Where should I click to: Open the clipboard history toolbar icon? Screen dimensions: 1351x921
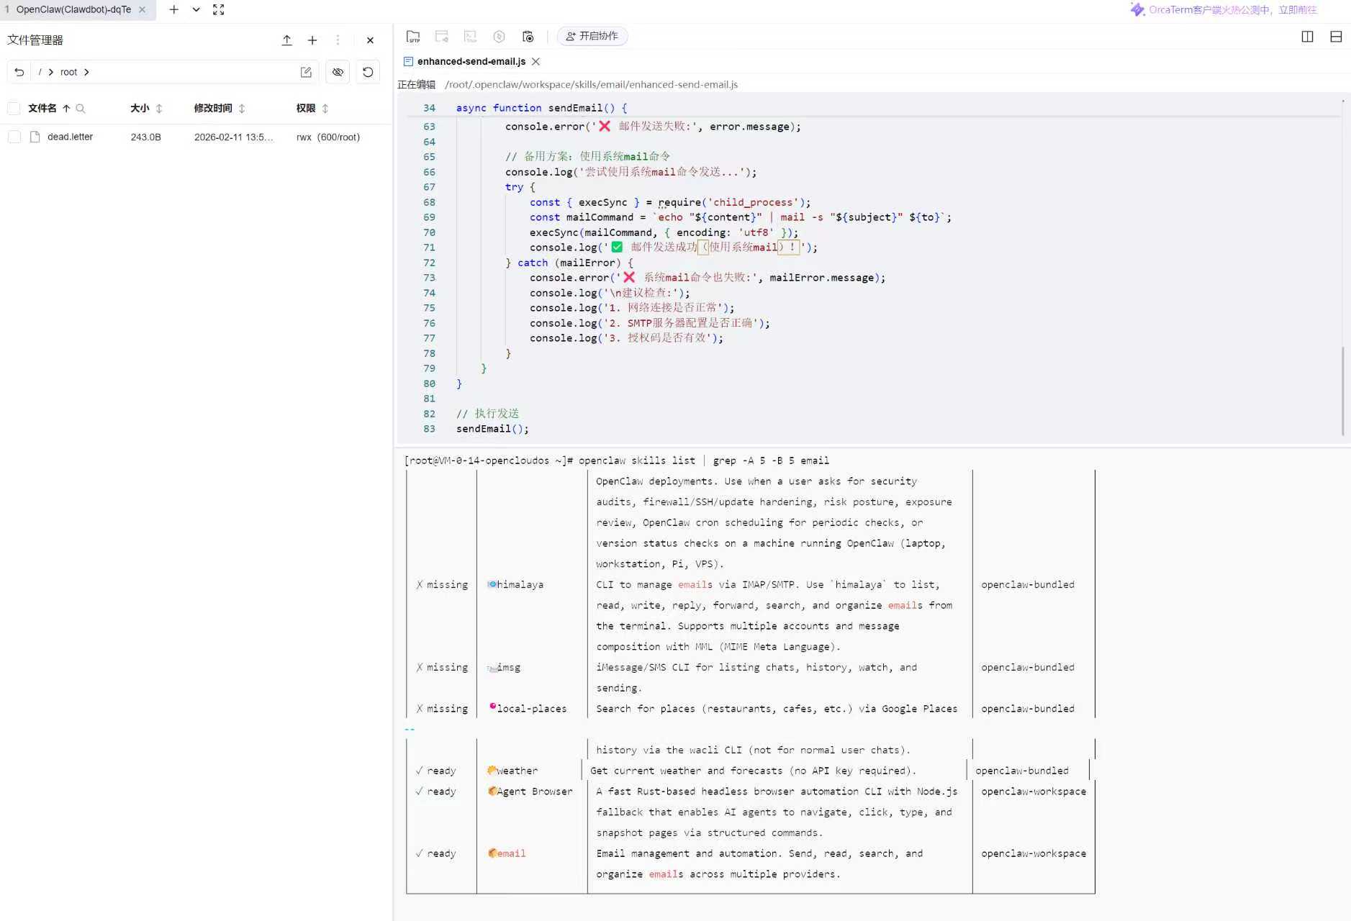tap(528, 36)
